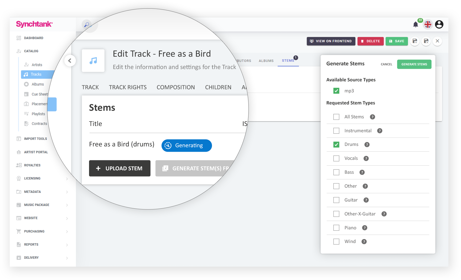The image size is (461, 280).
Task: Show help for Bass stem
Action: [362, 172]
